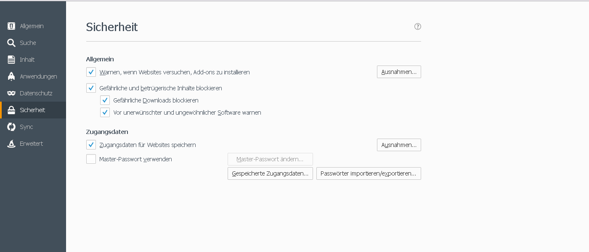Enable 'Master-Passwort verwenden' checkbox

pos(91,159)
